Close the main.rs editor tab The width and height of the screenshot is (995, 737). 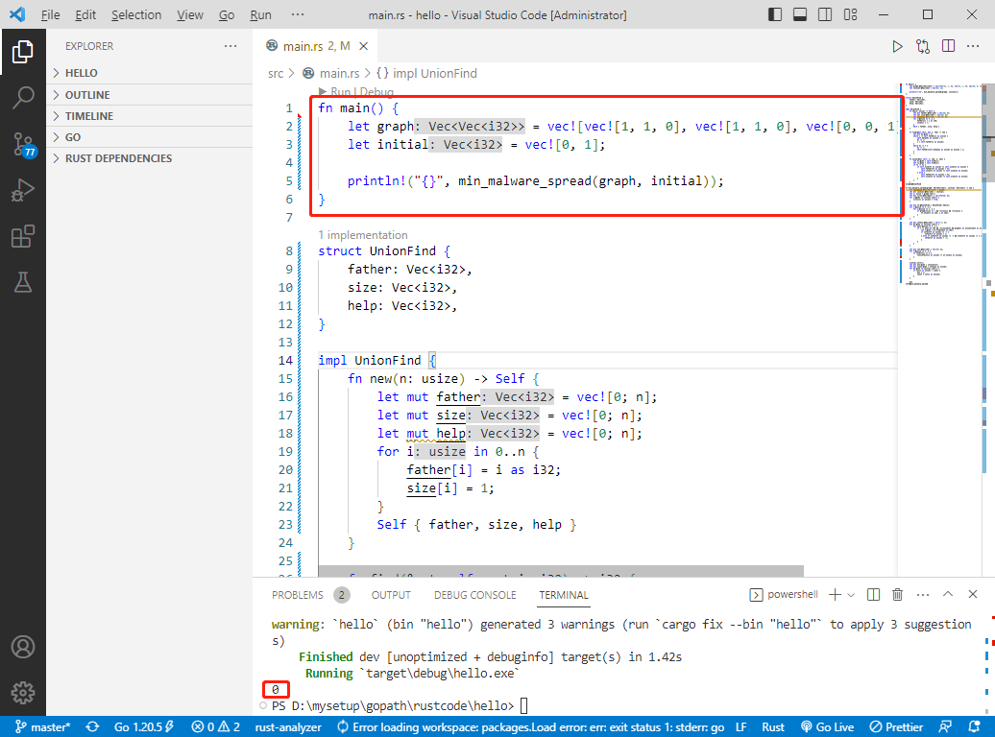tap(364, 46)
